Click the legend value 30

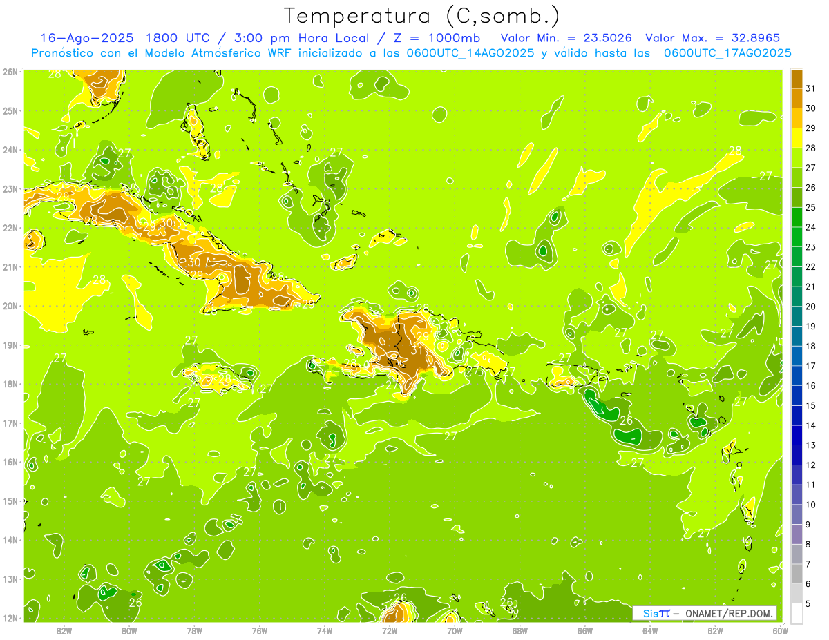point(811,108)
